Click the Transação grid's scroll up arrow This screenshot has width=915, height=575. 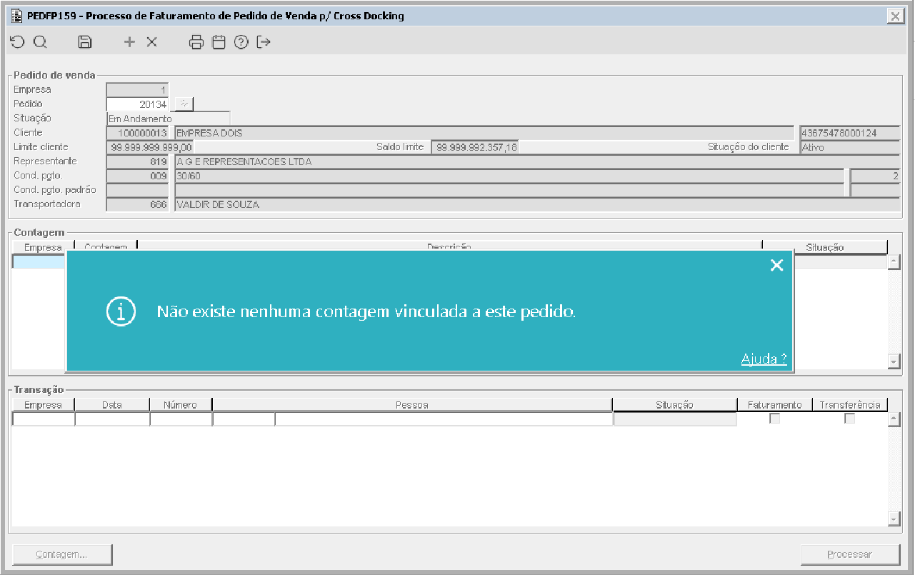[894, 420]
